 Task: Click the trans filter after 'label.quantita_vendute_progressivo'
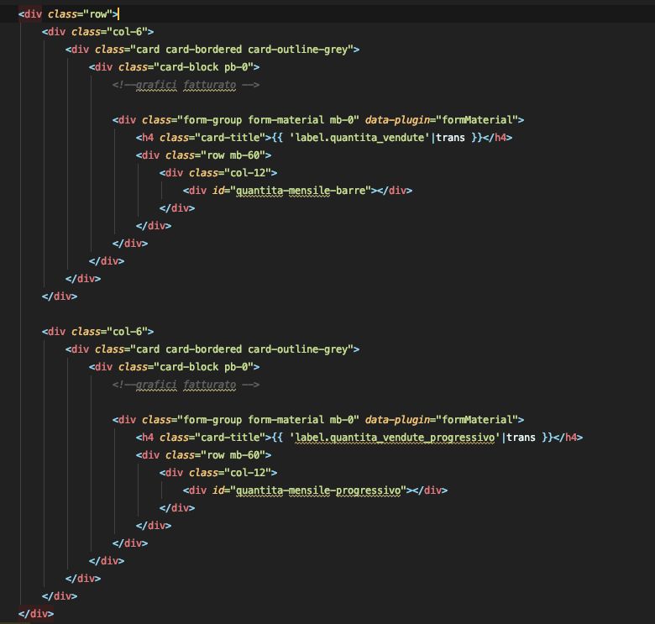coord(521,438)
